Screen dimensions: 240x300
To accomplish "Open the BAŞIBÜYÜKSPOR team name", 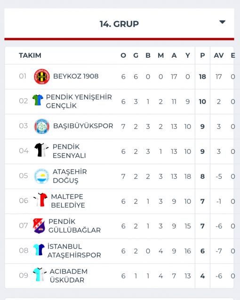I will tap(83, 126).
